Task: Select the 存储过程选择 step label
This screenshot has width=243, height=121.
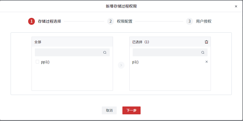Action: 49,21
